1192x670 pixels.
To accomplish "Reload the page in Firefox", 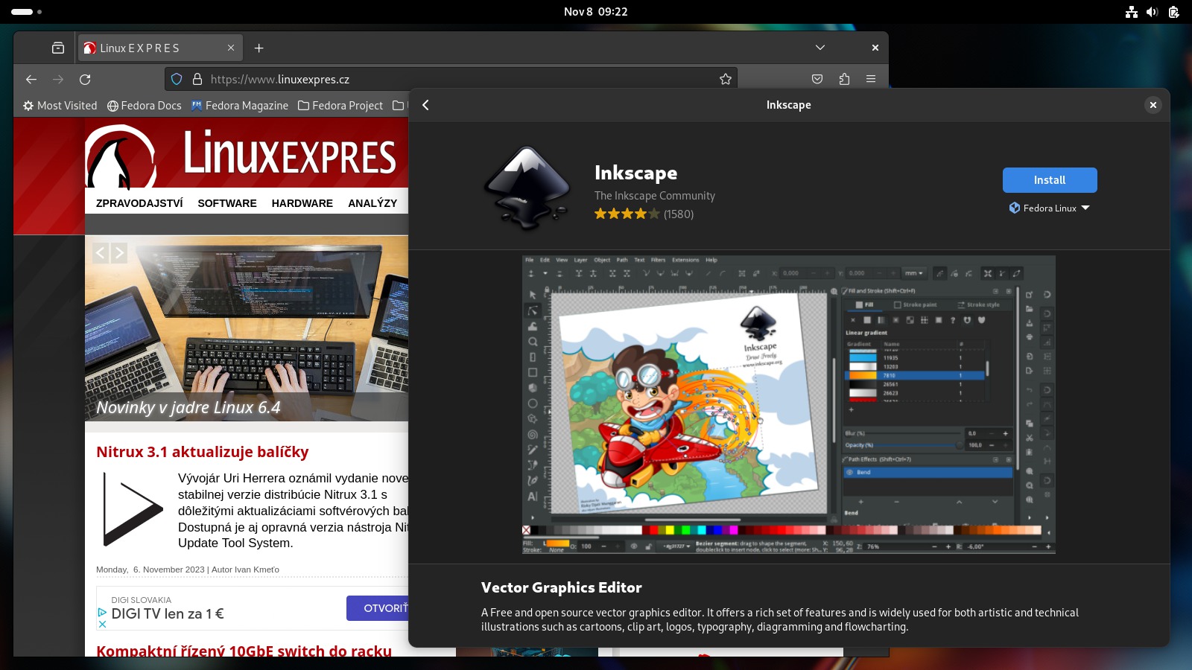I will coord(85,79).
